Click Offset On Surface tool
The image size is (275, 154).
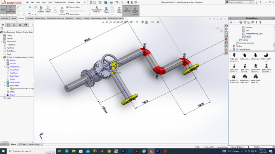click(62, 11)
